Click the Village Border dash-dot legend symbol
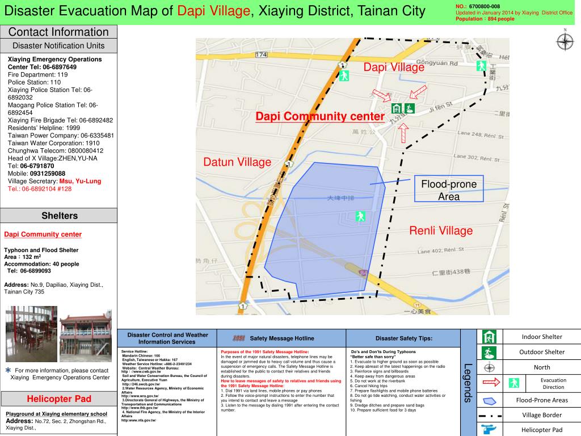The width and height of the screenshot is (581, 436). click(x=490, y=416)
